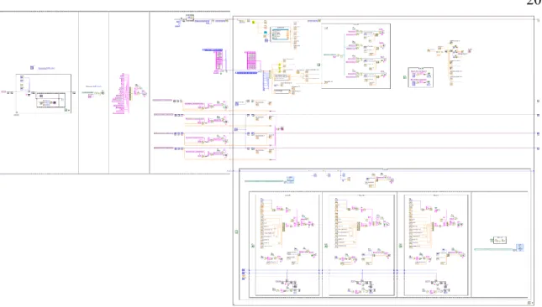Viewport: 542px width, 307px height.
Task: Select the long blue cluster label below the pink array
Action: coord(246,73)
